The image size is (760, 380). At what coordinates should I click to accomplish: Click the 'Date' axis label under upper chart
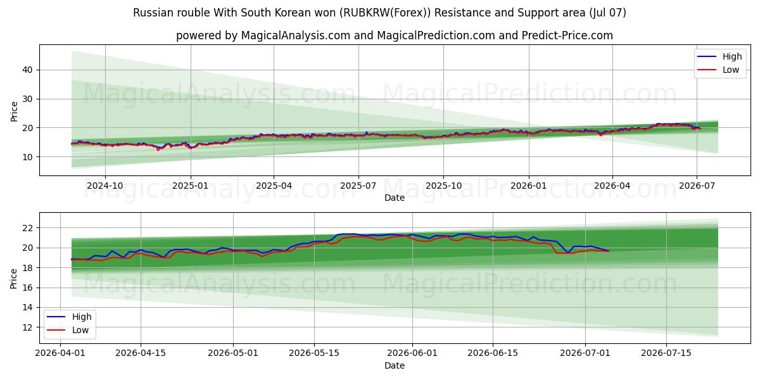(394, 198)
